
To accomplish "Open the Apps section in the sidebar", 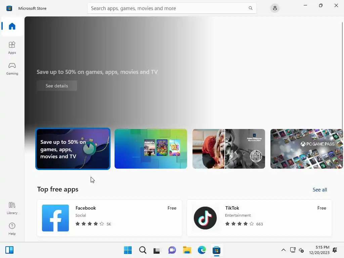I will (x=12, y=48).
